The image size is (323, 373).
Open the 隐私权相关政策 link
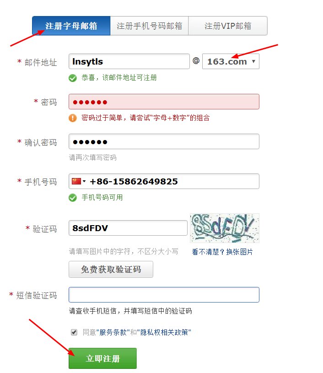pos(164,332)
